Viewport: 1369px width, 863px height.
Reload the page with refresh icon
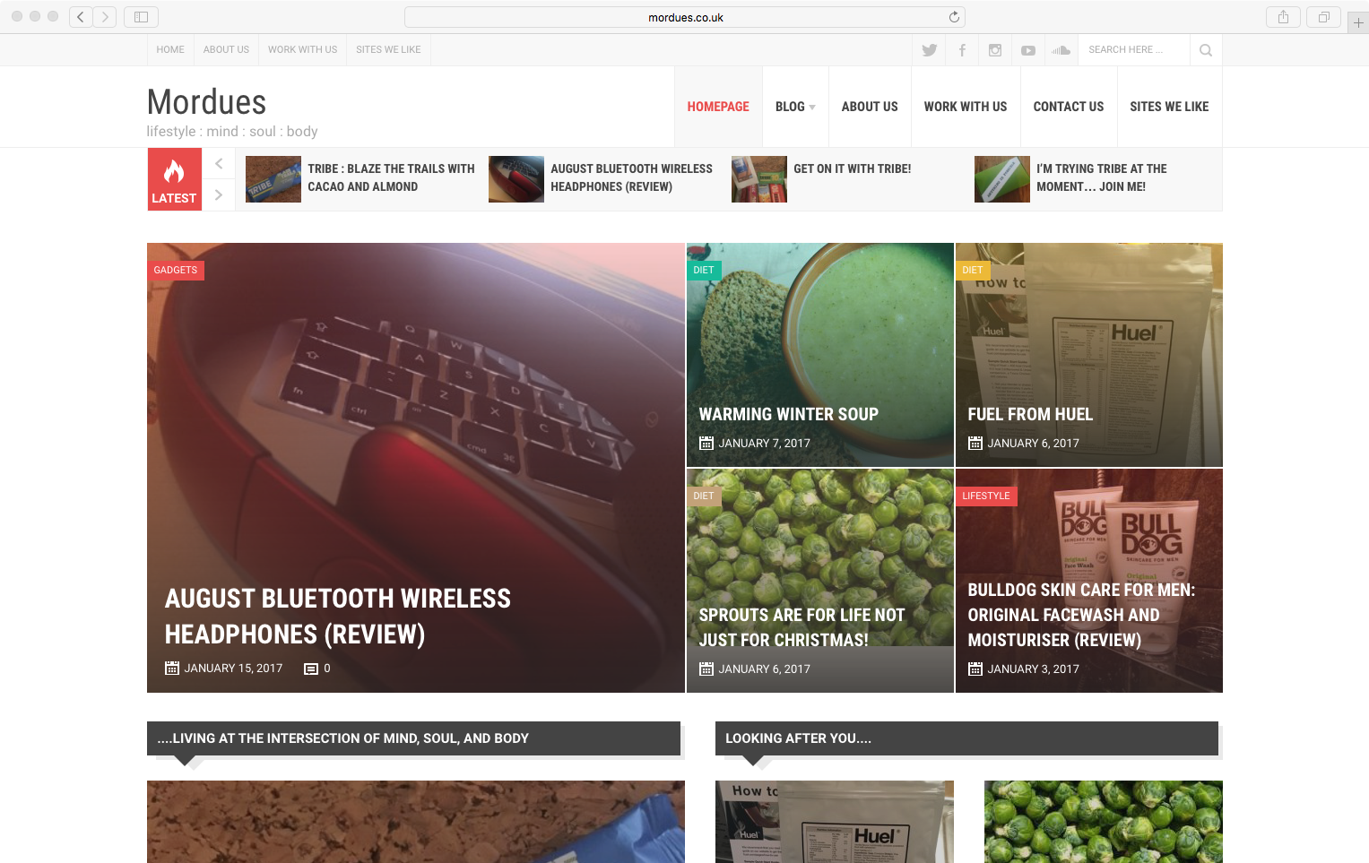coord(954,17)
